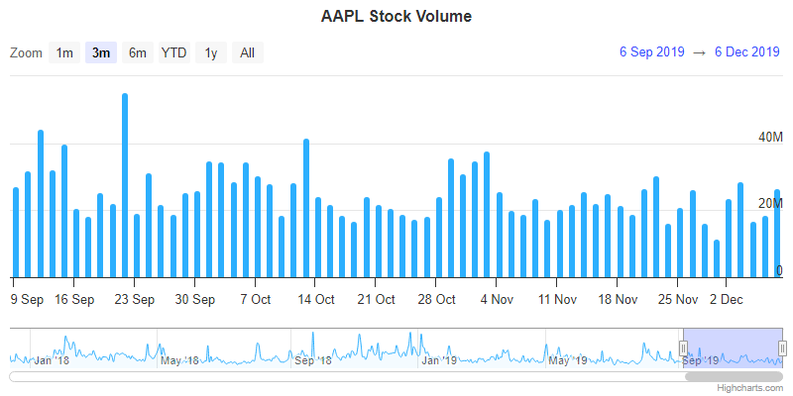Click the horizontal scrollbar thumb
The height and width of the screenshot is (396, 793).
[x=734, y=376]
